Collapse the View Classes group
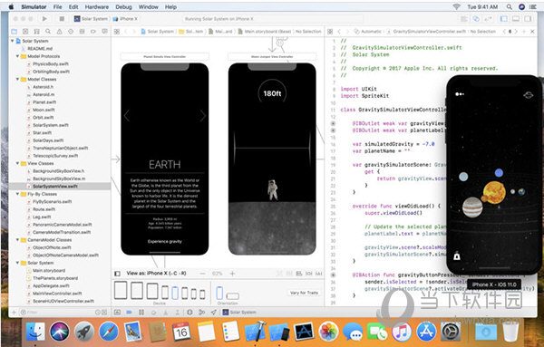 pyautogui.click(x=18, y=163)
